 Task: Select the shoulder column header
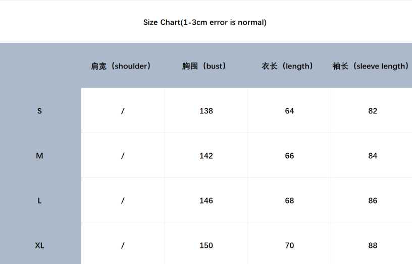(x=121, y=66)
